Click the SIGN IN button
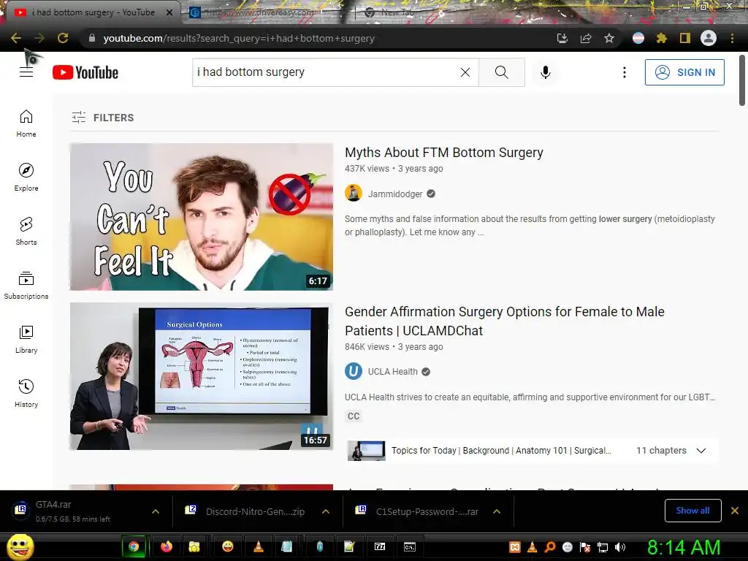 pos(684,72)
